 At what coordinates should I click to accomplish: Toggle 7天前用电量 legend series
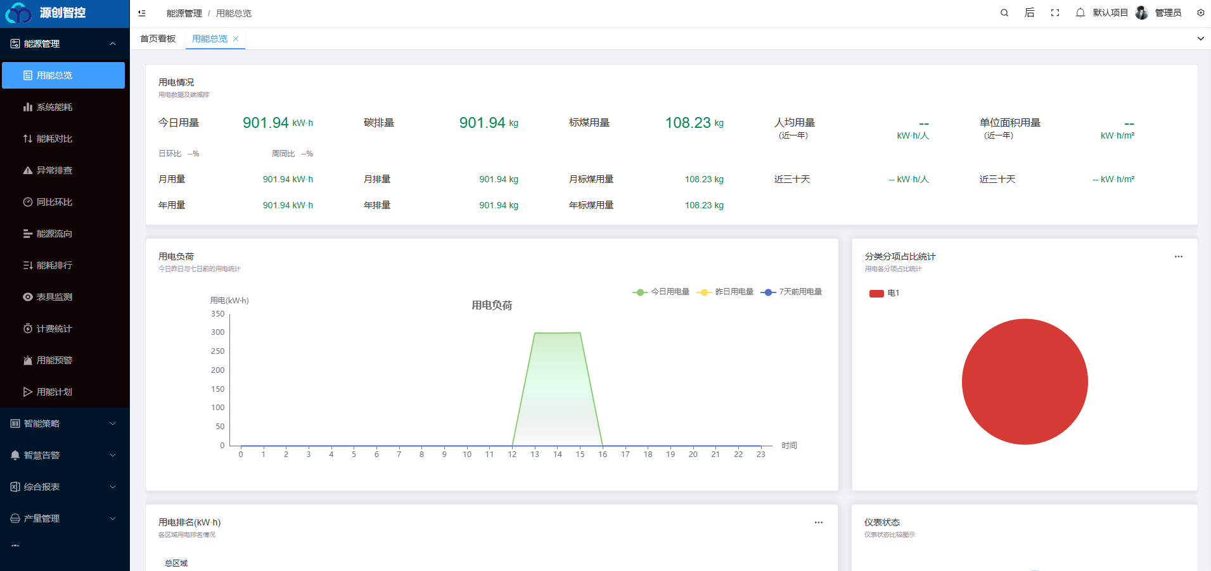click(x=791, y=292)
